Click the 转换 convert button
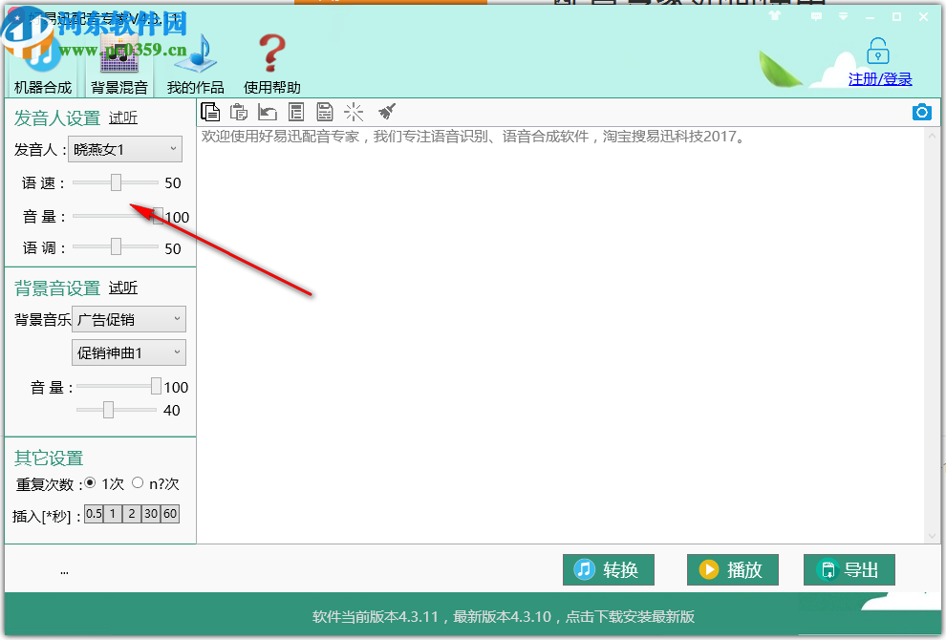Screen dimensions: 946x640 pyautogui.click(x=608, y=569)
